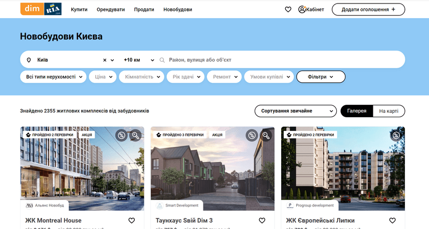Open the Фільтри filters button
The width and height of the screenshot is (429, 229).
321,77
